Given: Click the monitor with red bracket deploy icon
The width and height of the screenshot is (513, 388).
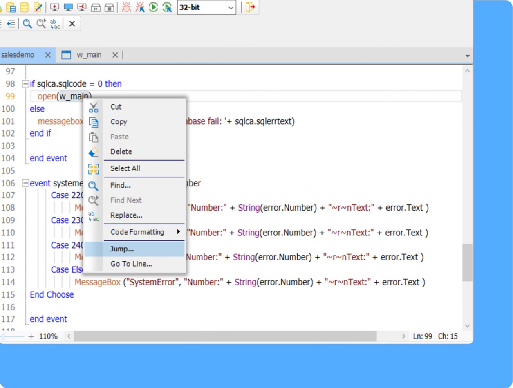Looking at the screenshot, I should 82,7.
